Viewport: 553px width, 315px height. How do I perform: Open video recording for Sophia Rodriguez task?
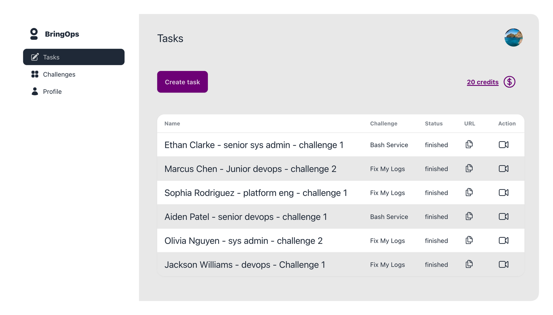503,193
